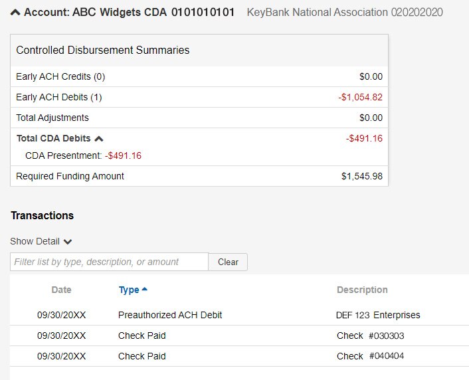This screenshot has height=380, width=469.
Task: Sort transactions by the Description column
Action: point(362,290)
